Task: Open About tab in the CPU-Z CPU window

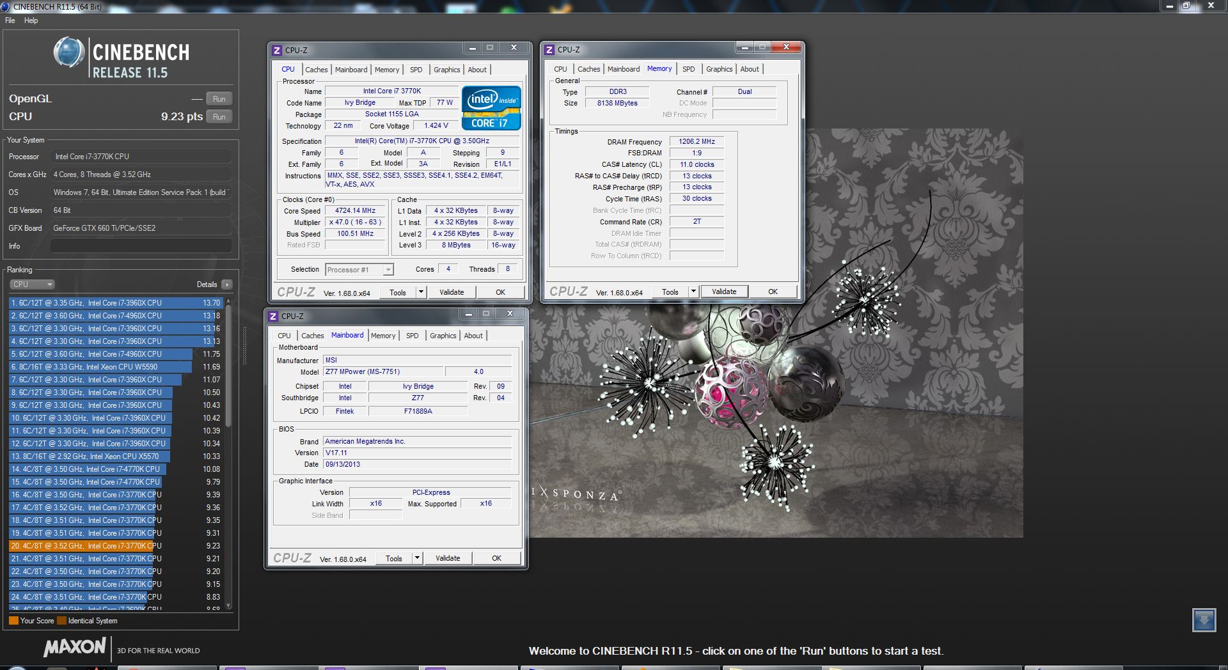Action: (477, 70)
